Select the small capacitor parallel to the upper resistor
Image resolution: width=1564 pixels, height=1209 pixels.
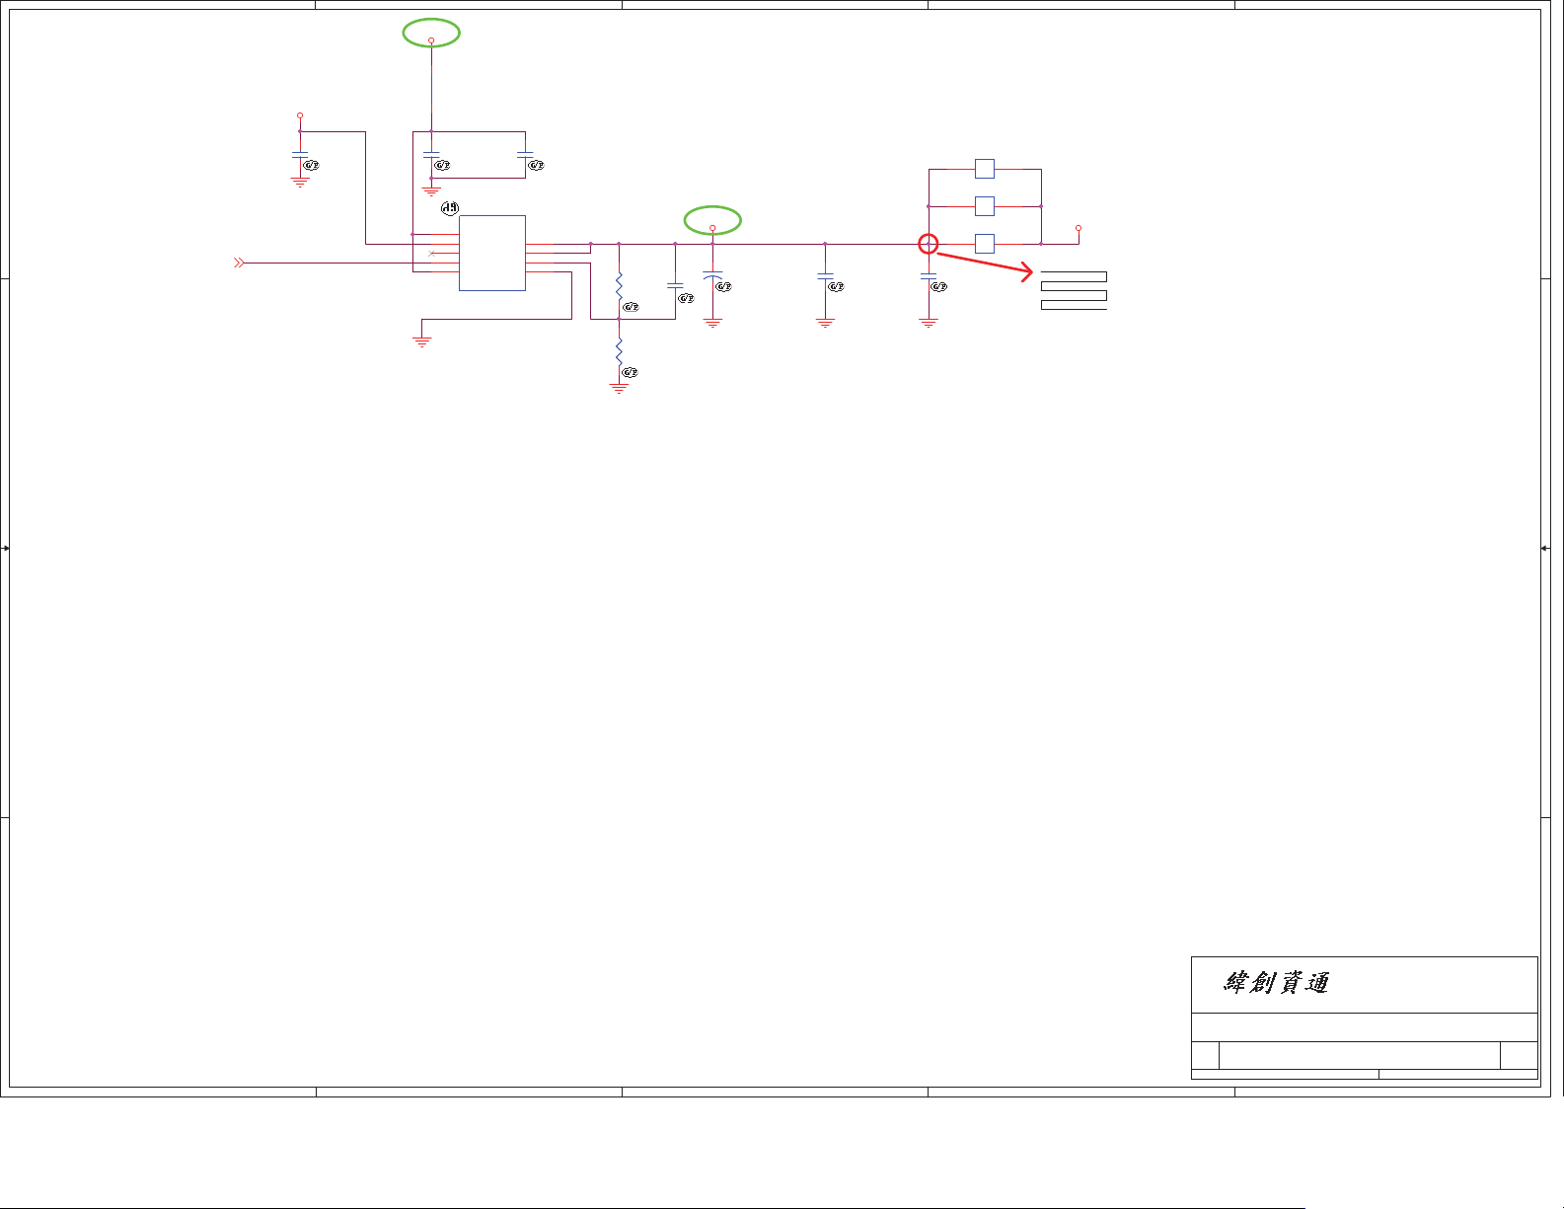[x=675, y=285]
